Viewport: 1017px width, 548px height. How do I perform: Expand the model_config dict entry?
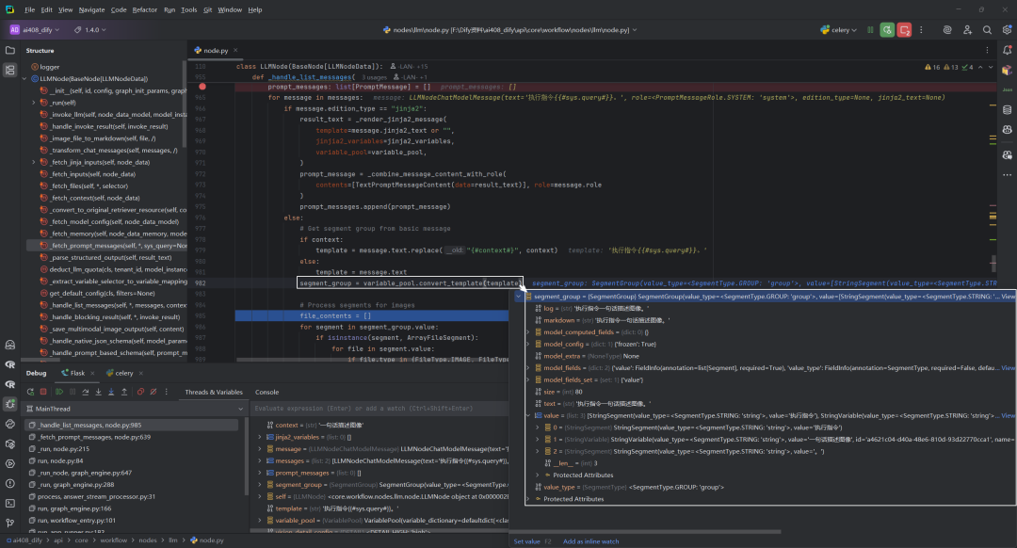click(x=528, y=345)
